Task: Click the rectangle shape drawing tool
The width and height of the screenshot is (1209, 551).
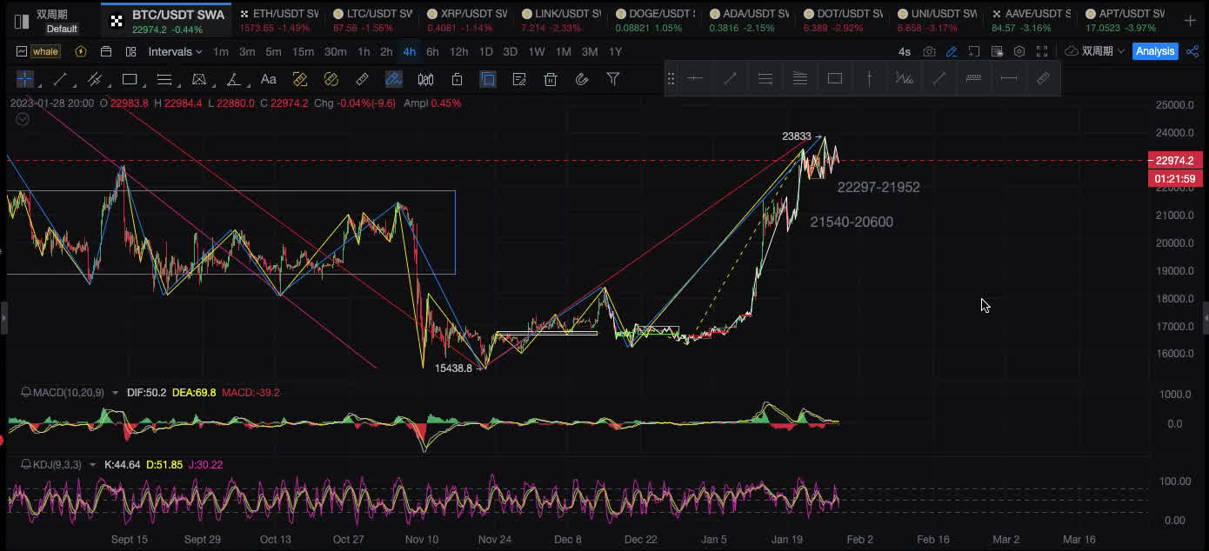Action: 130,80
